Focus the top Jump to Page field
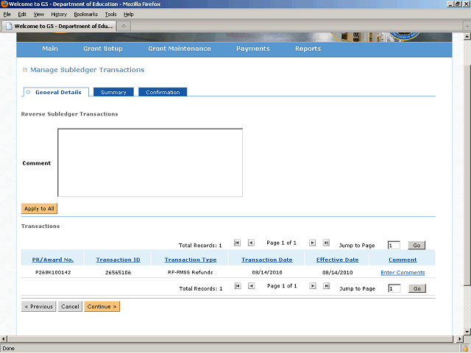 coord(394,245)
